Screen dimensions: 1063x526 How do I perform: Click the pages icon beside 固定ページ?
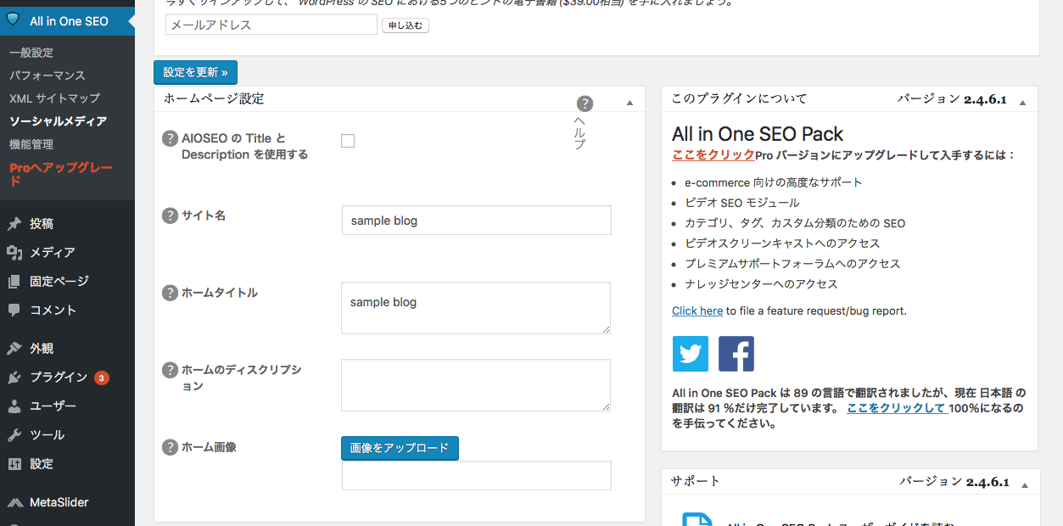(14, 282)
